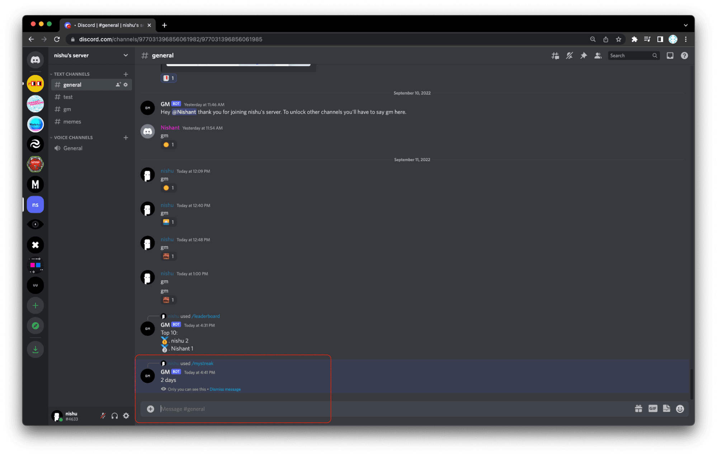
Task: Open the member list panel
Action: [598, 56]
